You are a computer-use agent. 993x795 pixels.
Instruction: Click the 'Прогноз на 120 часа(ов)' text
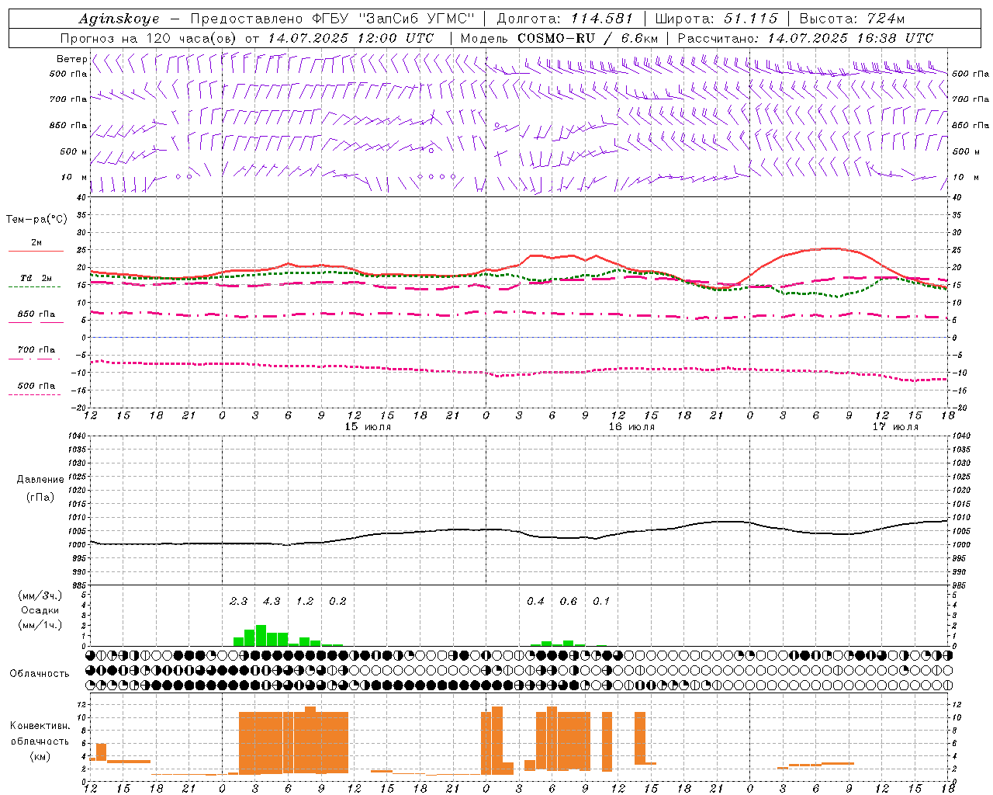click(149, 38)
